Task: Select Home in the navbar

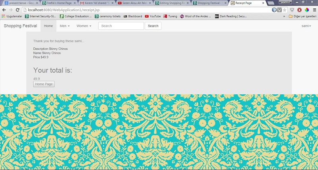Action: [48, 26]
